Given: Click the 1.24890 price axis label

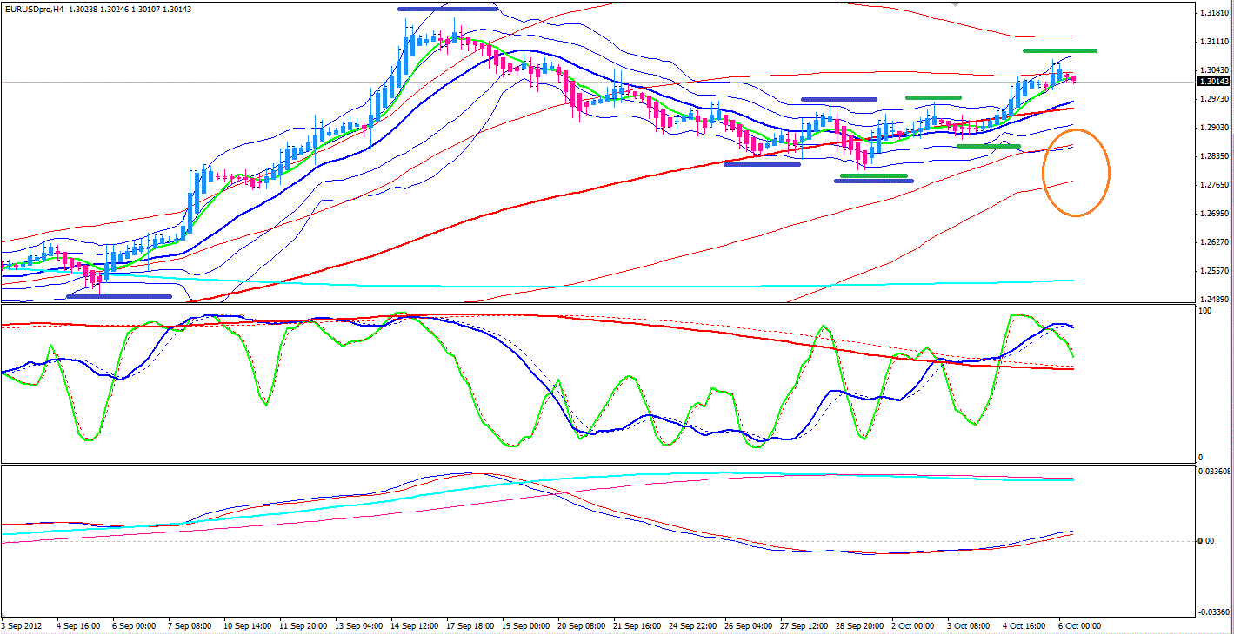Looking at the screenshot, I should click(1213, 300).
